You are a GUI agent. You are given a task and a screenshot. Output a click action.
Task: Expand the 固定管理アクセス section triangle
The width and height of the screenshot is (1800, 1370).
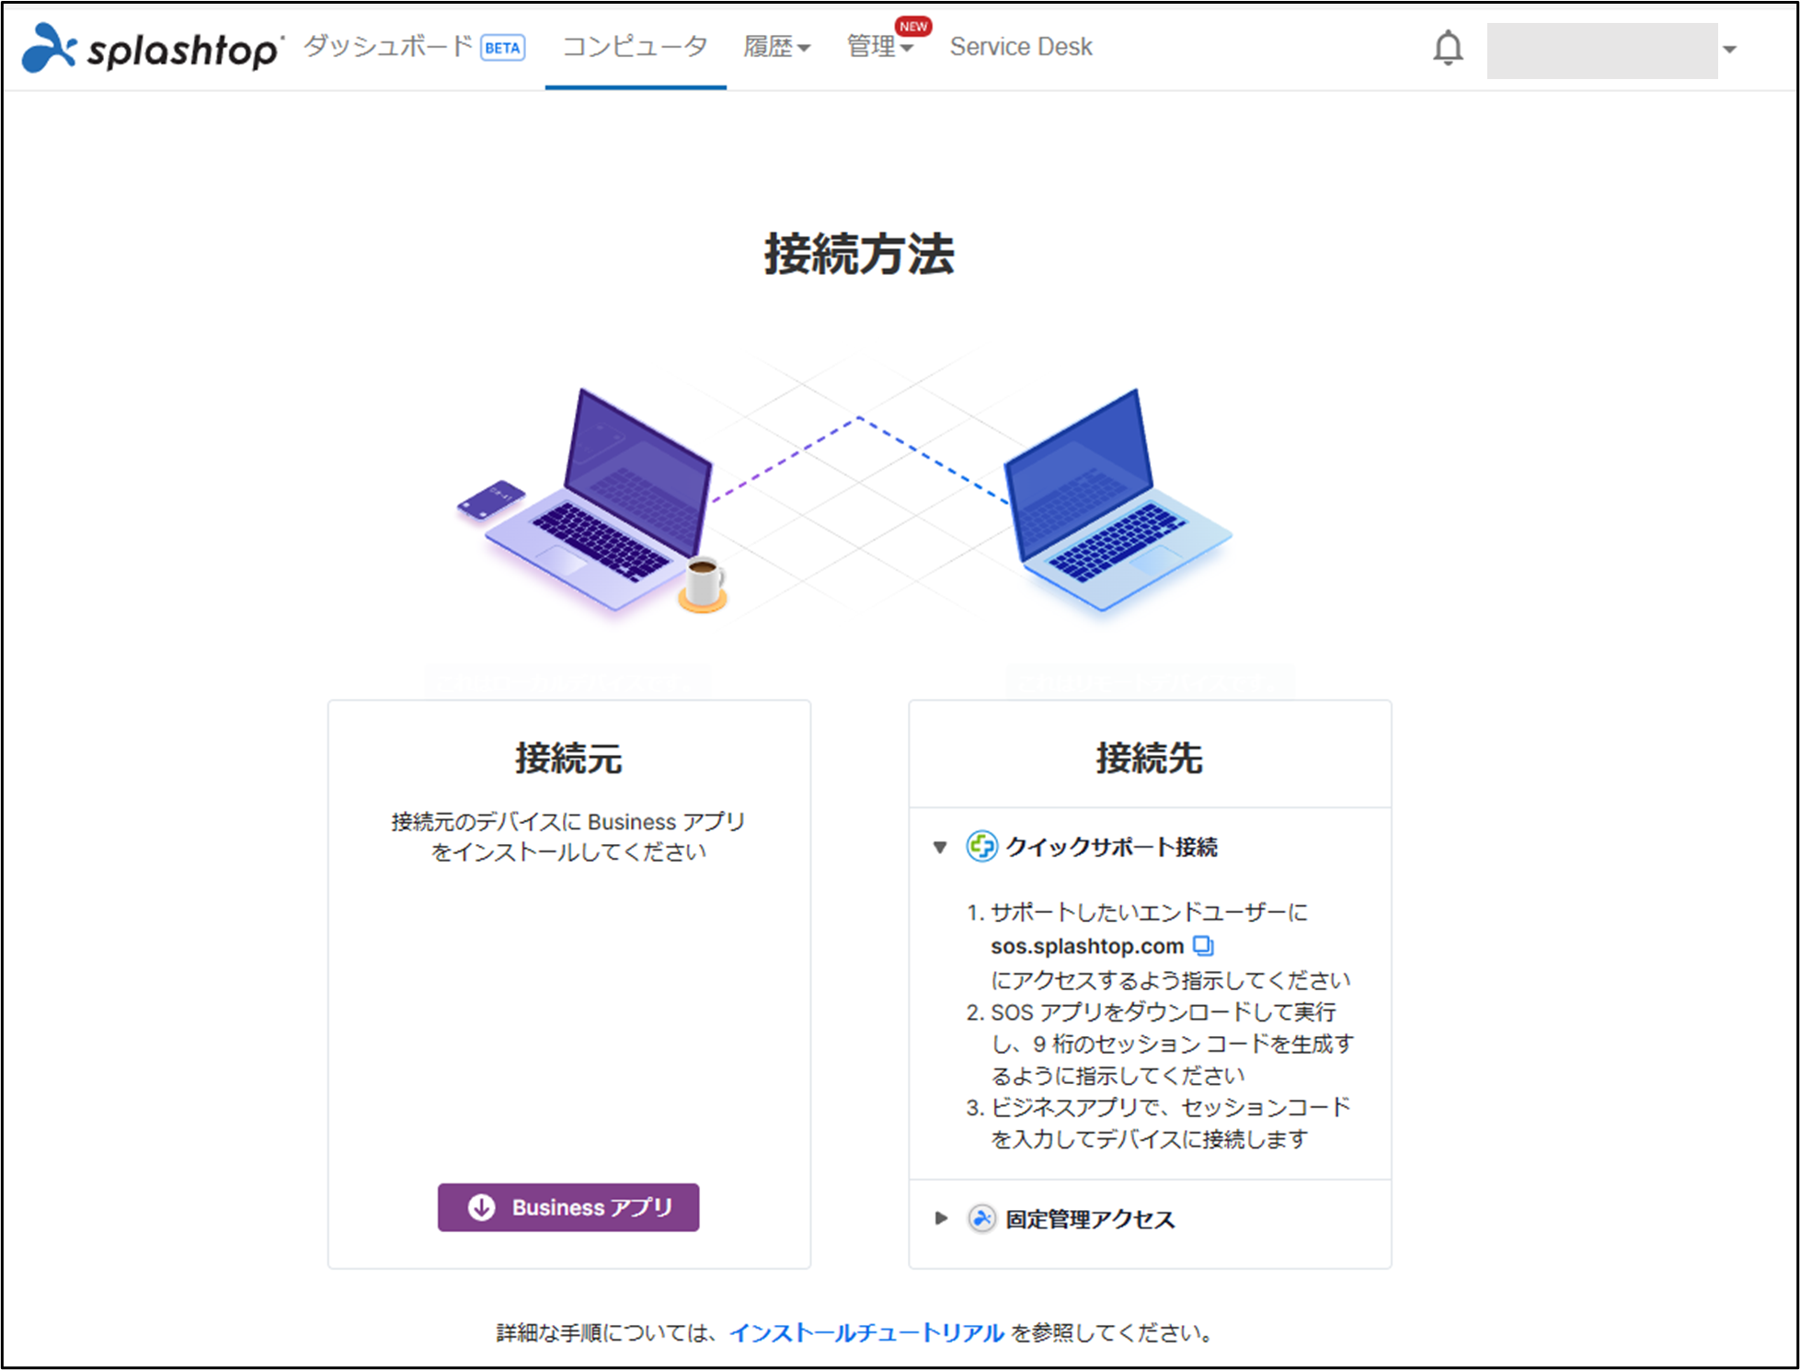pyautogui.click(x=940, y=1218)
